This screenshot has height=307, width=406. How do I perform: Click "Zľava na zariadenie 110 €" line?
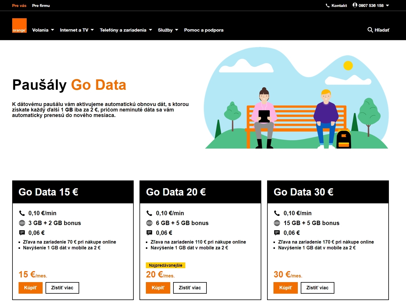198,242
